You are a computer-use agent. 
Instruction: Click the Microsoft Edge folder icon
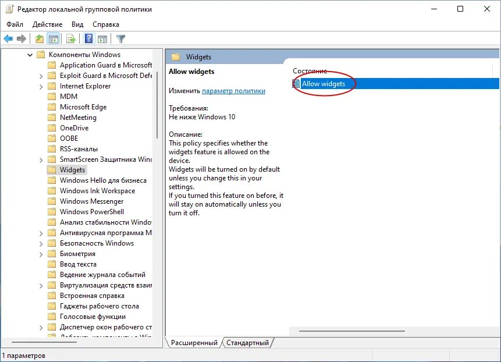(x=52, y=107)
